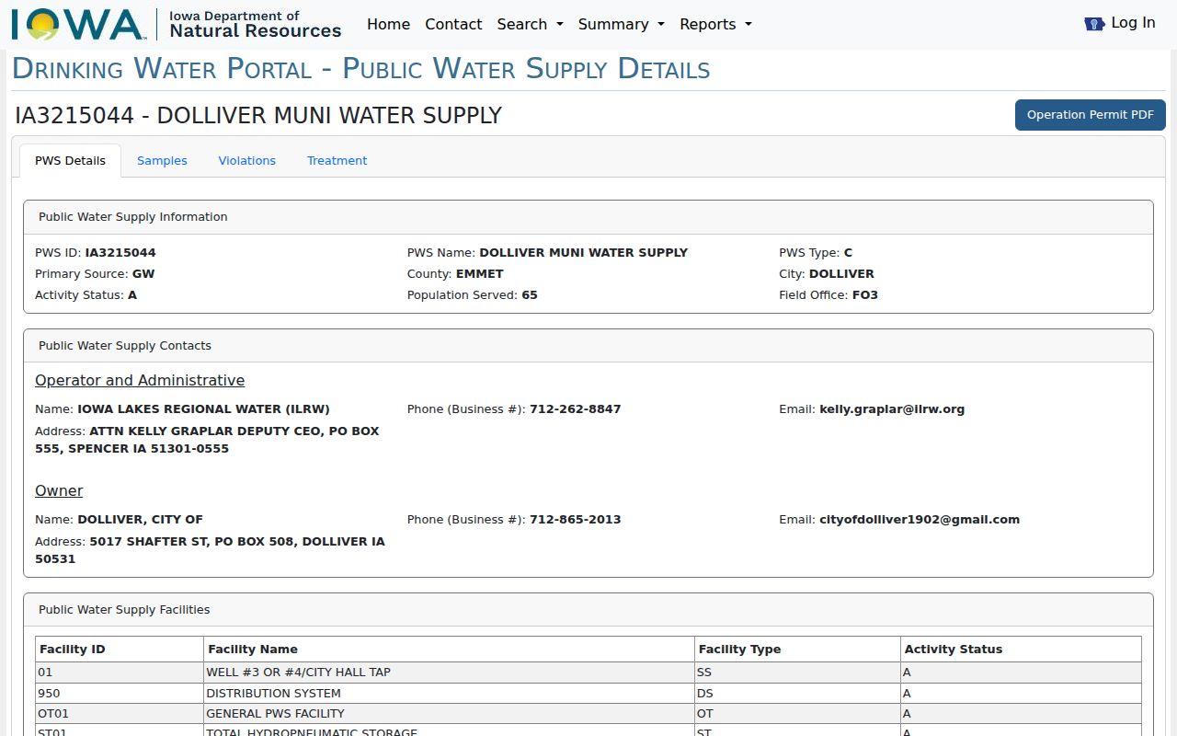Click the Public Water Supply Contacts panel header
1177x736 pixels.
click(x=588, y=346)
